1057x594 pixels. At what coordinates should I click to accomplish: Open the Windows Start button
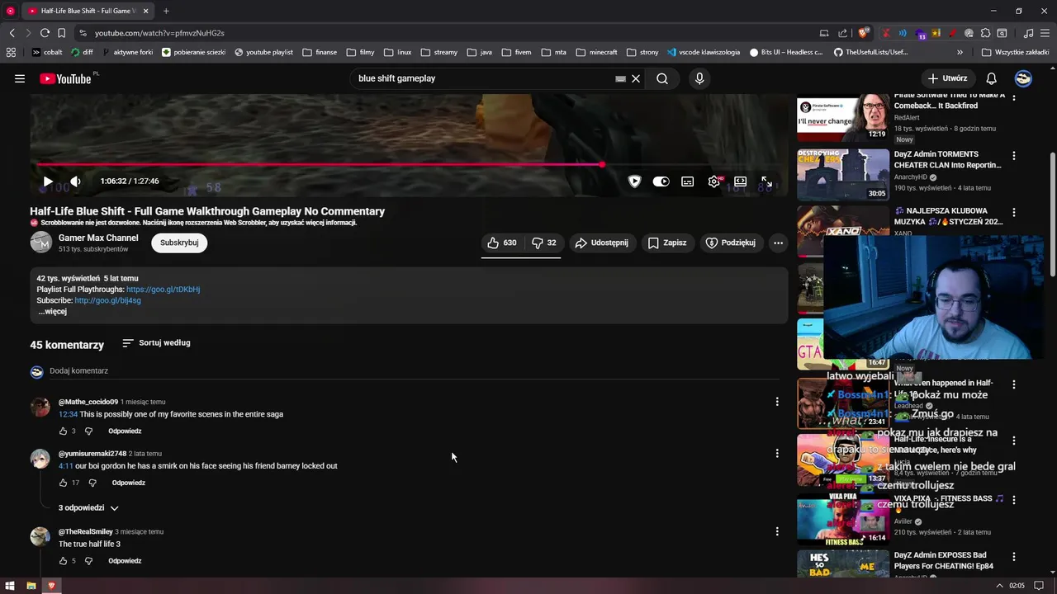click(x=10, y=586)
